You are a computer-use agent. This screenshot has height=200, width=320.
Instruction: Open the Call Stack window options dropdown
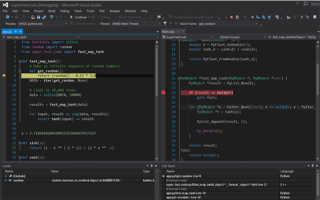click(x=309, y=166)
